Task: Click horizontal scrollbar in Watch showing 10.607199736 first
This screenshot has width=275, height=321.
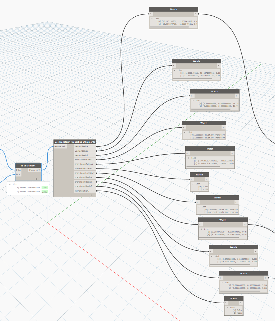Action: [x=169, y=27]
